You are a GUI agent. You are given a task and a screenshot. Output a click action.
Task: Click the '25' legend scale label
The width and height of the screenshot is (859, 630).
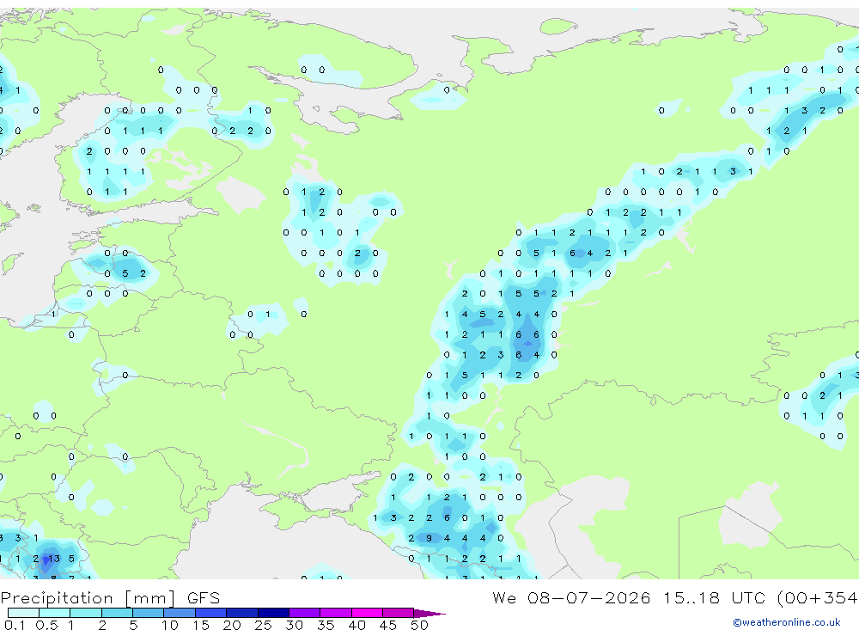click(x=263, y=625)
